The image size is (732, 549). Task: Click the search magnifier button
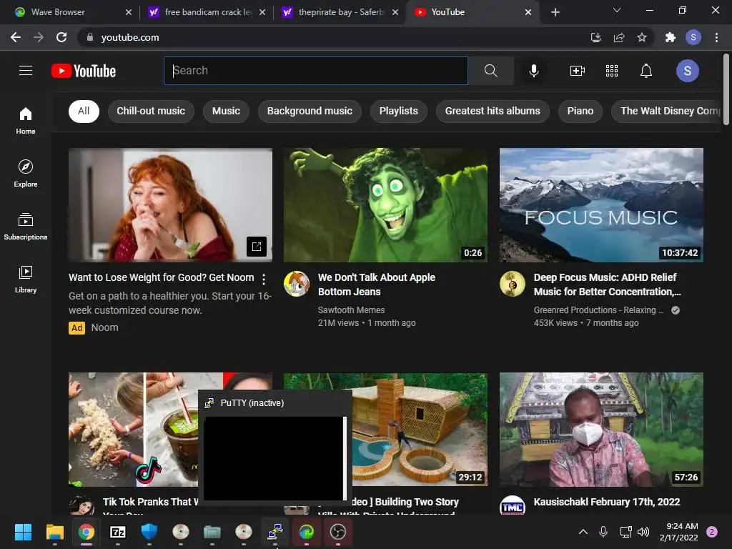coord(490,71)
